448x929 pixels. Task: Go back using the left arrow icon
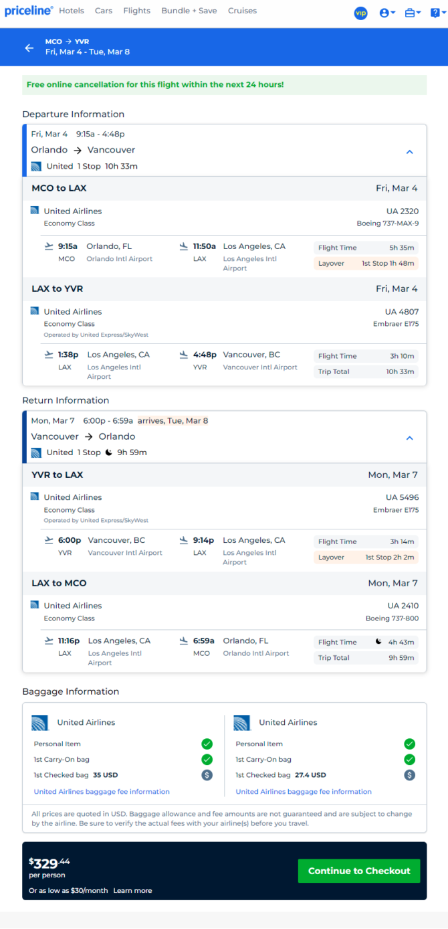pyautogui.click(x=29, y=48)
